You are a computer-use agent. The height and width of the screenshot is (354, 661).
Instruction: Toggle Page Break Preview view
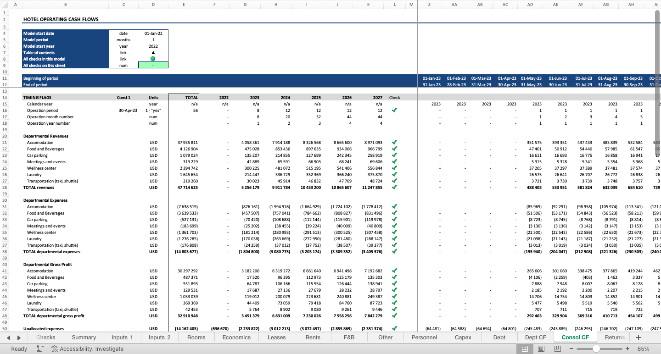[557, 348]
